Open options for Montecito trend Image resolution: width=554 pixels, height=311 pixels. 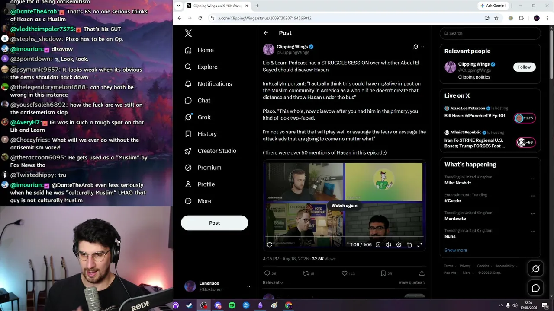coord(533,213)
